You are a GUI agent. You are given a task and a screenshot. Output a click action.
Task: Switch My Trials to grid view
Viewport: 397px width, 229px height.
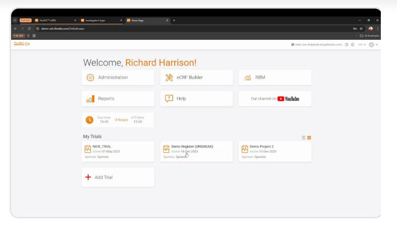(x=309, y=138)
